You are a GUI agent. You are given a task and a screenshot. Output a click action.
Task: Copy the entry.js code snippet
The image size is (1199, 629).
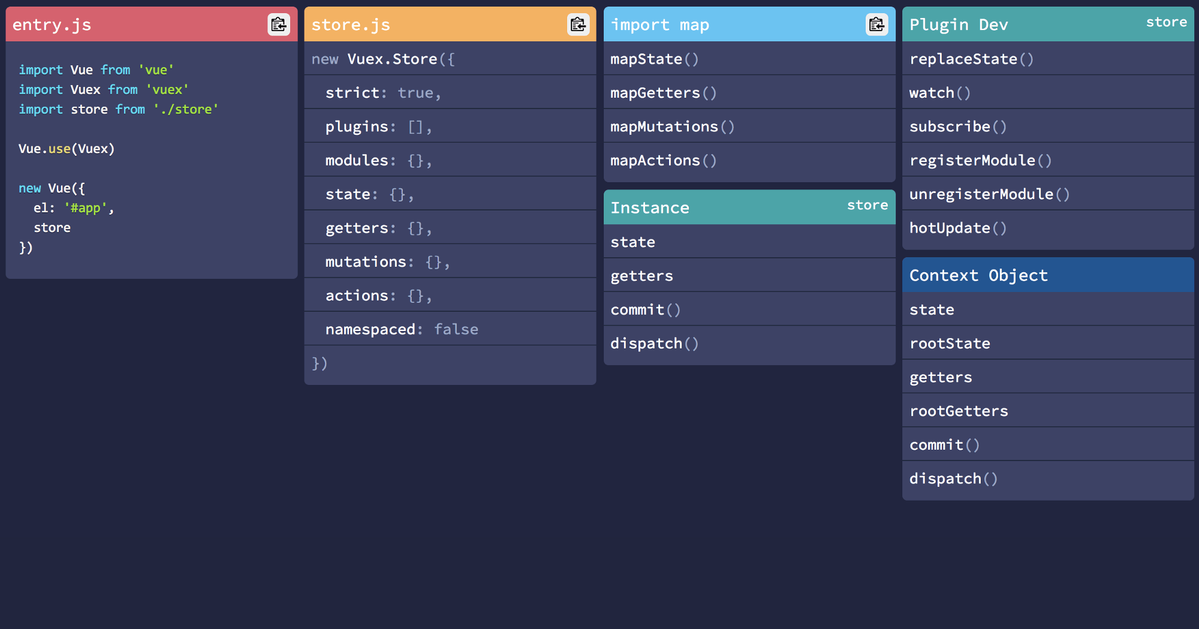[278, 25]
